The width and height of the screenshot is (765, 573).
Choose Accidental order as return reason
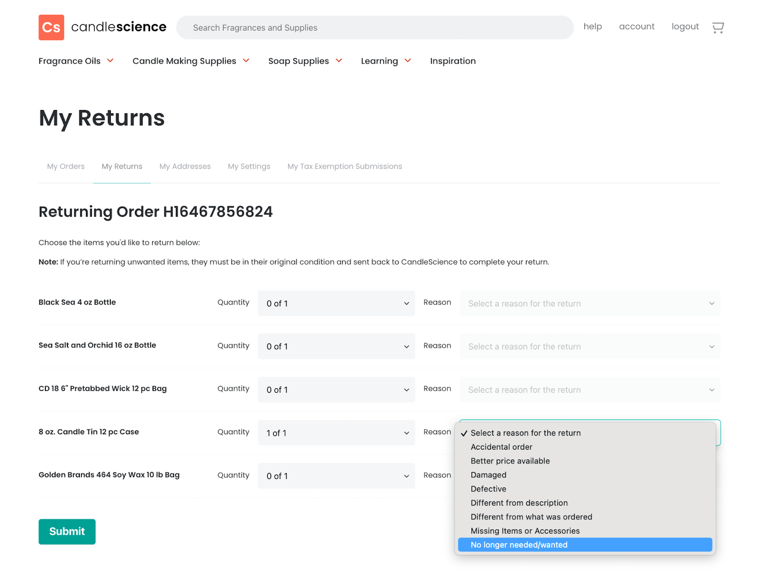[x=501, y=447]
